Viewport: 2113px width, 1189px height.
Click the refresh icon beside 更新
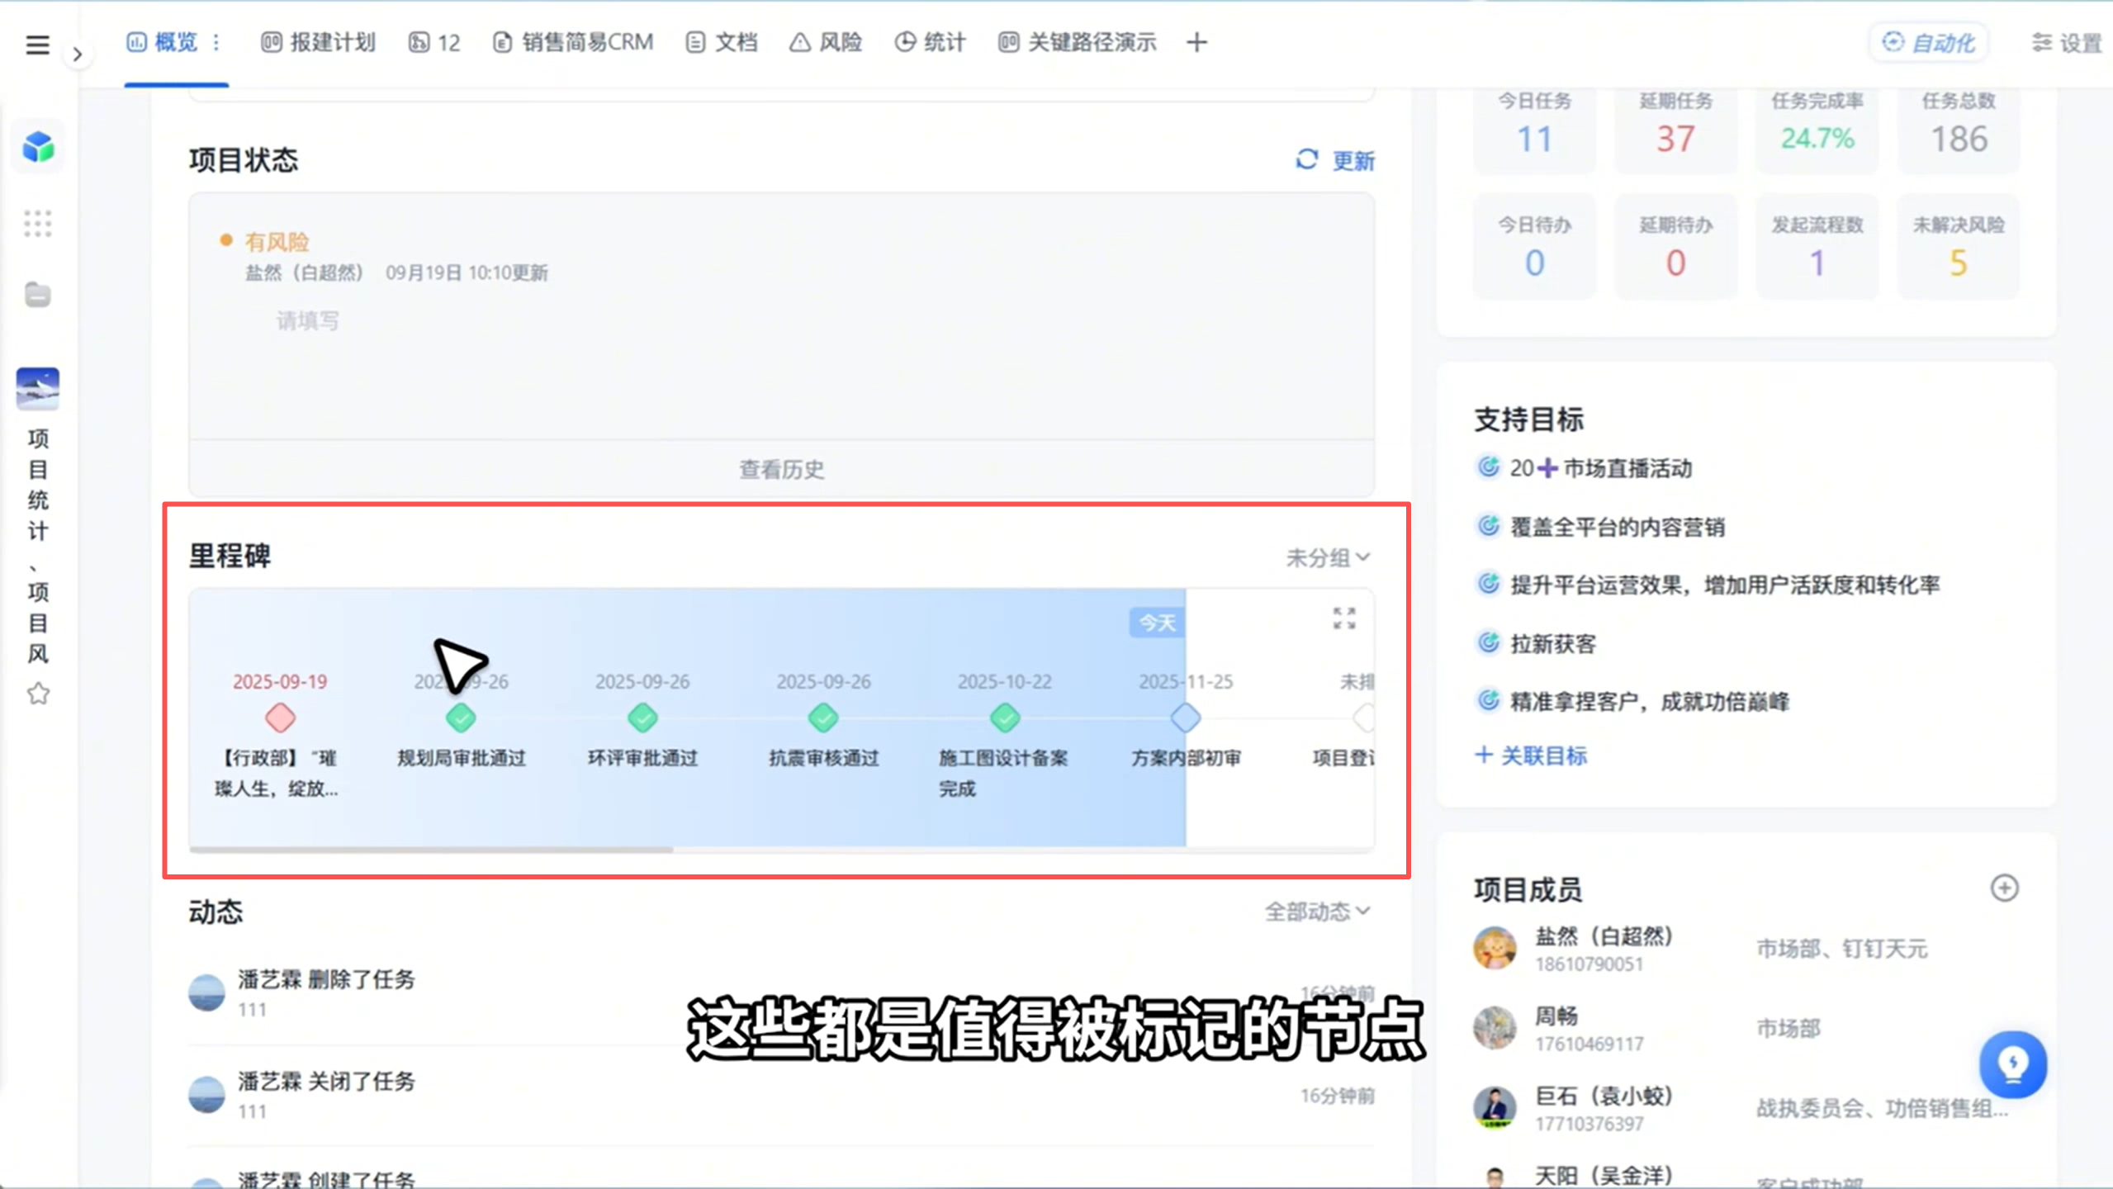pos(1306,159)
